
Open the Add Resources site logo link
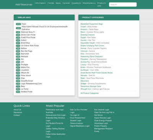(x=24, y=5)
